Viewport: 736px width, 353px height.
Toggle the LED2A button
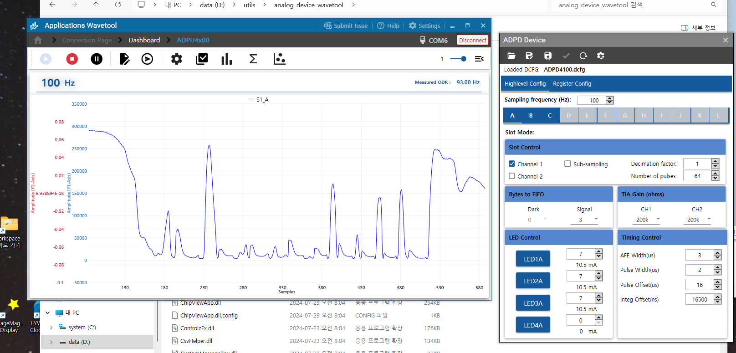[533, 281]
